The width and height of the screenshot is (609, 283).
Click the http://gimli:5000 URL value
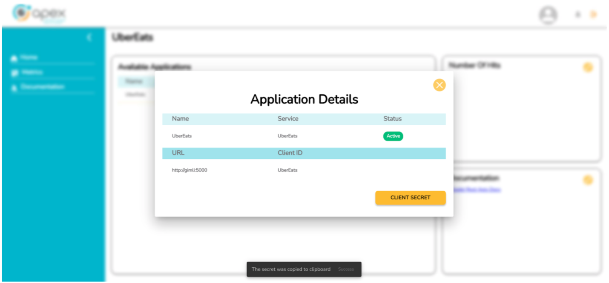pyautogui.click(x=190, y=170)
